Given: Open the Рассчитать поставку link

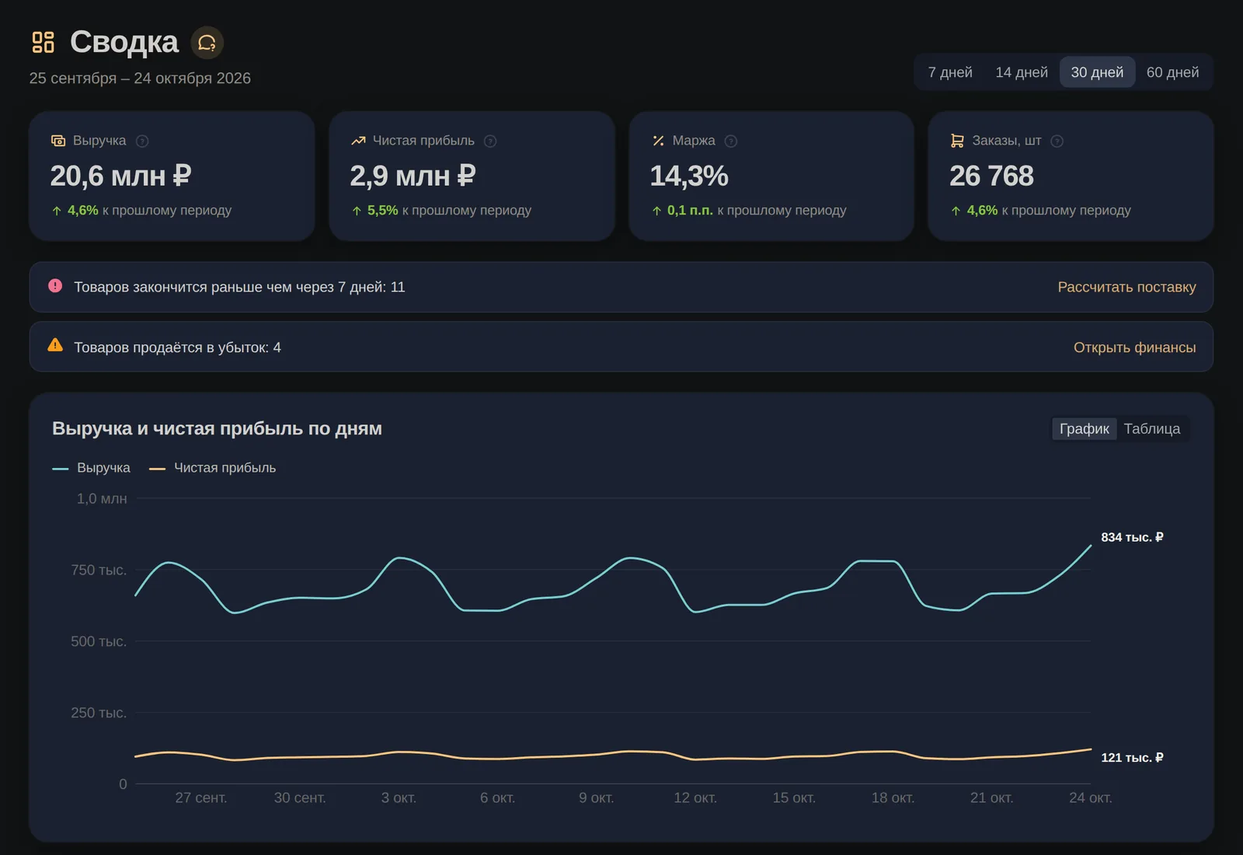Looking at the screenshot, I should (x=1126, y=287).
